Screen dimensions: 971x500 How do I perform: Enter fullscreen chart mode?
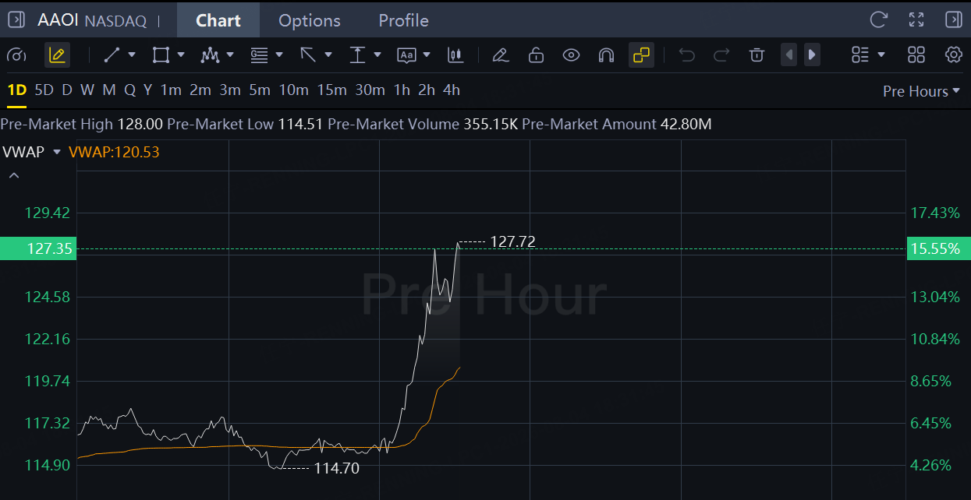point(916,20)
